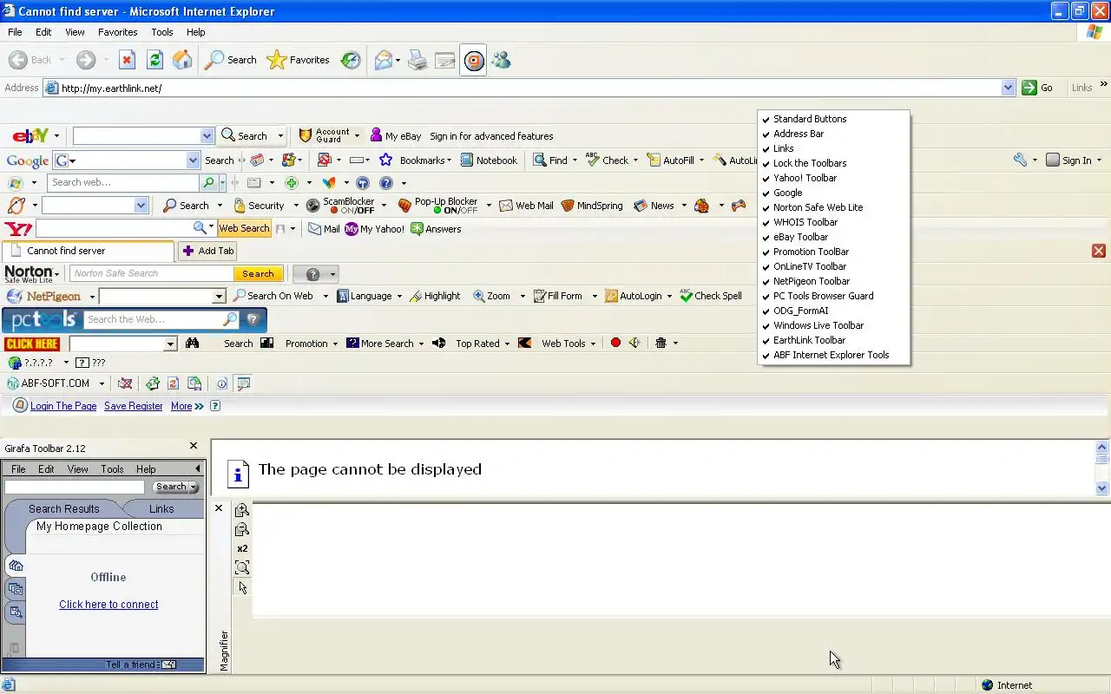The height and width of the screenshot is (694, 1111).
Task: Click the red record dot icon
Action: tap(615, 343)
